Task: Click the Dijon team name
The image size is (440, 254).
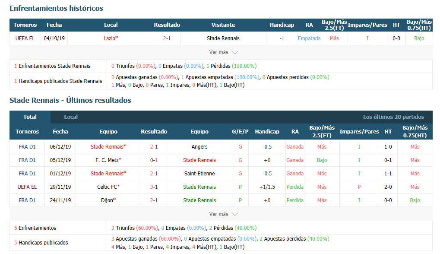Action: tap(107, 200)
